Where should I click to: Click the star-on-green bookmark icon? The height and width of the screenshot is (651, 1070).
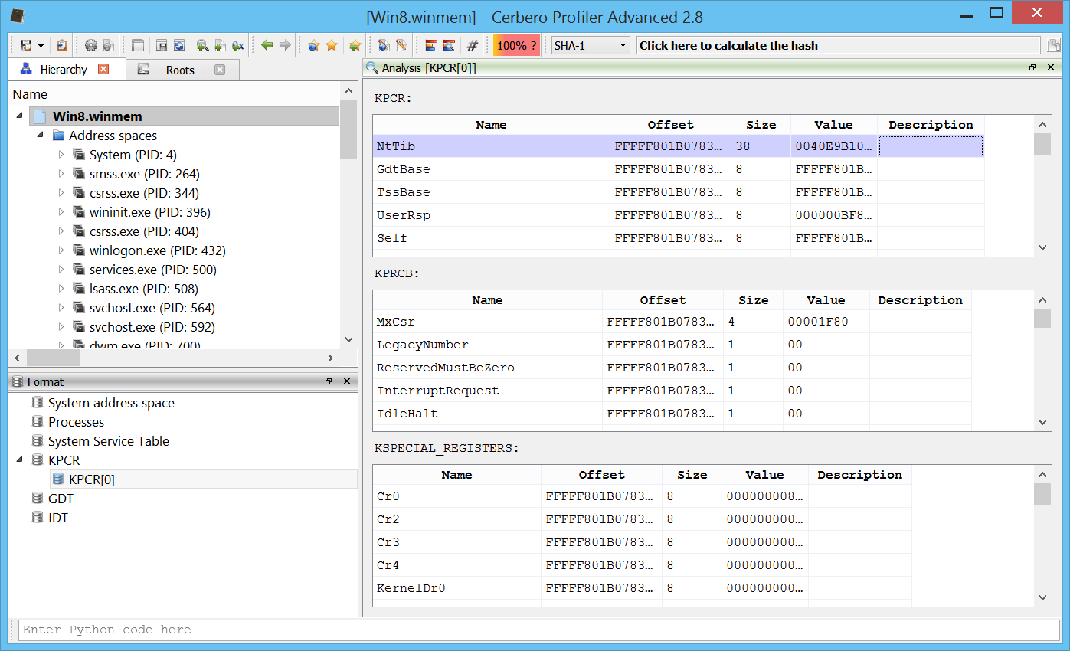point(355,45)
